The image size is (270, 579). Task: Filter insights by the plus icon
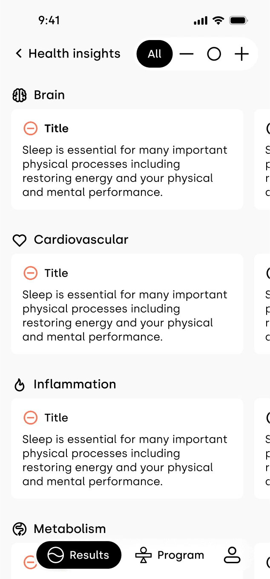(241, 54)
